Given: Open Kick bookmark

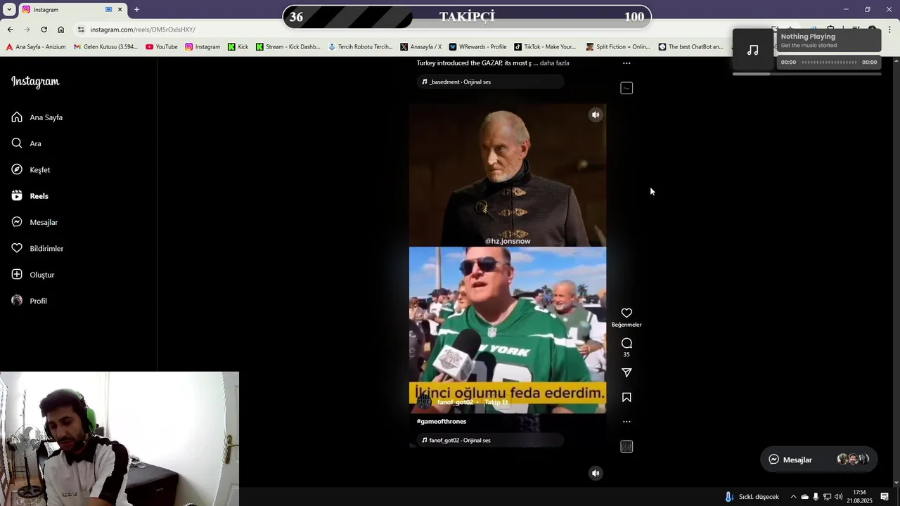Looking at the screenshot, I should point(238,47).
